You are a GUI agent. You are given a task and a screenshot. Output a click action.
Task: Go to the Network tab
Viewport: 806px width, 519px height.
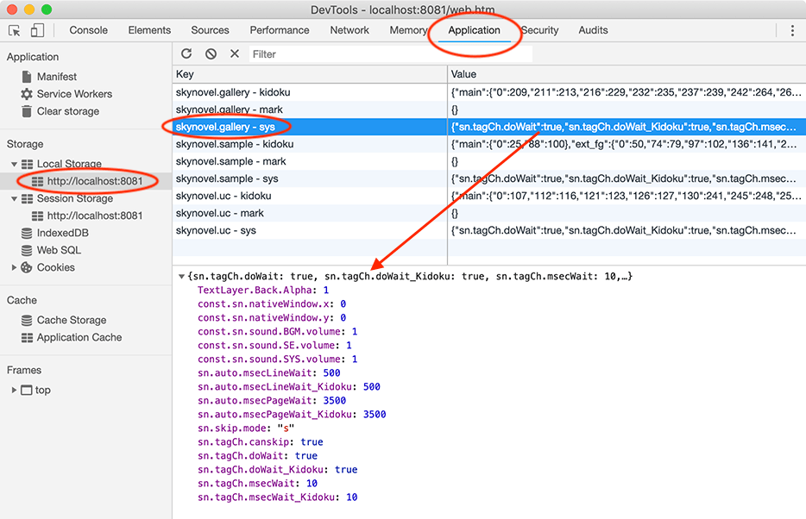(x=349, y=30)
